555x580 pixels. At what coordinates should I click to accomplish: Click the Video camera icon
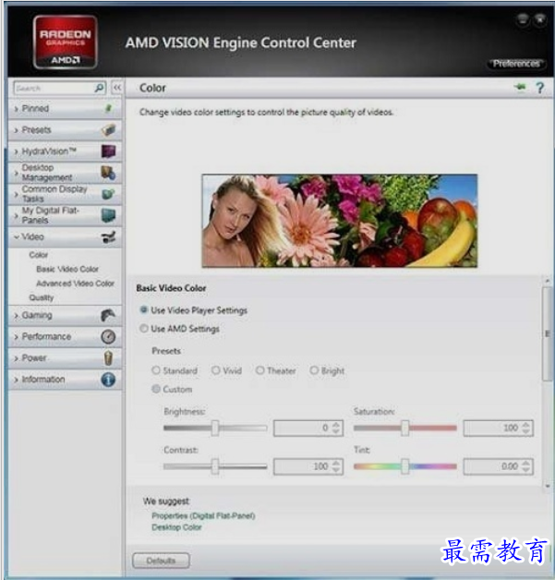coord(108,236)
